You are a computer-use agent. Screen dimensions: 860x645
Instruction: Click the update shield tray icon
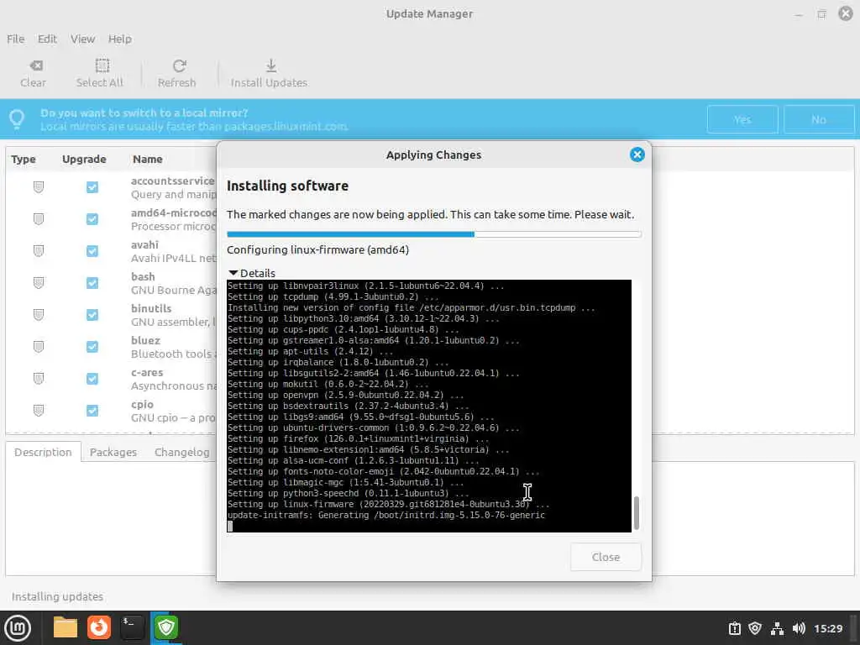coord(755,628)
